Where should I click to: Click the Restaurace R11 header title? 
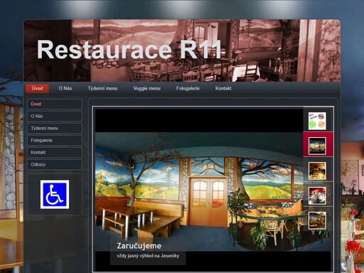click(x=129, y=50)
